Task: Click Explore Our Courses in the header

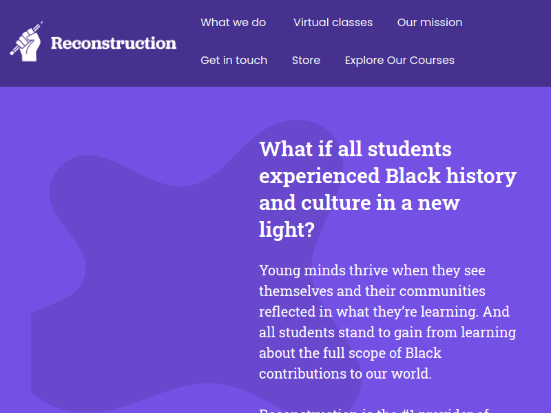Action: pos(399,61)
